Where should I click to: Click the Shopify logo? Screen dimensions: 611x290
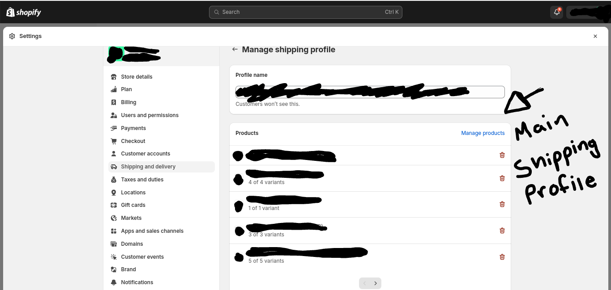24,12
